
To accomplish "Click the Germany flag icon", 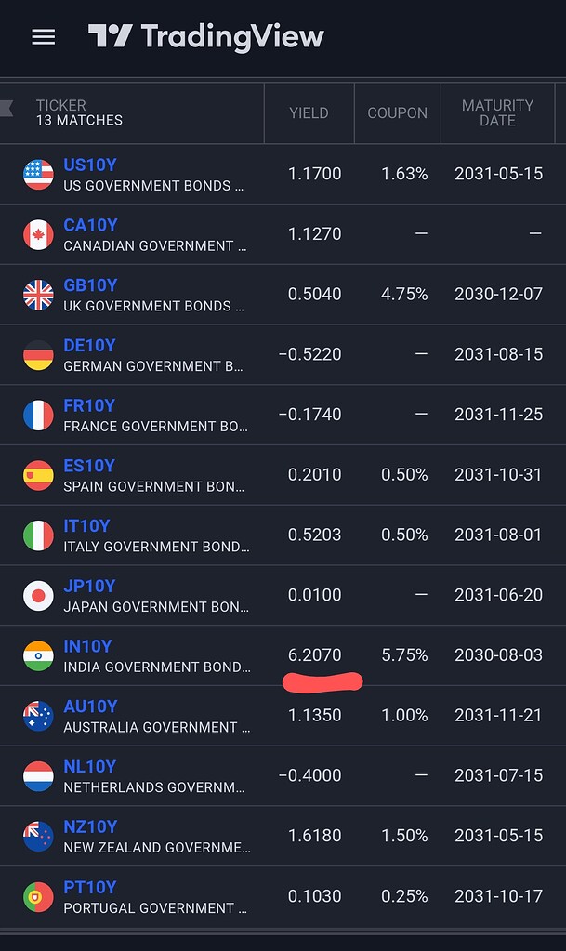I will click(x=38, y=354).
